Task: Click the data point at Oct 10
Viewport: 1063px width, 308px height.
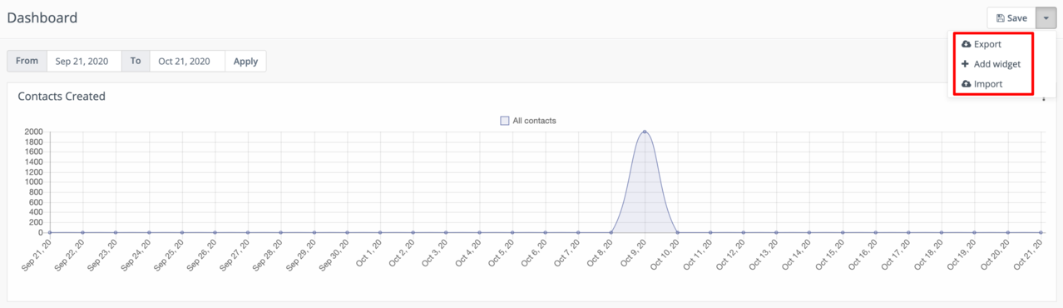Action: (677, 232)
